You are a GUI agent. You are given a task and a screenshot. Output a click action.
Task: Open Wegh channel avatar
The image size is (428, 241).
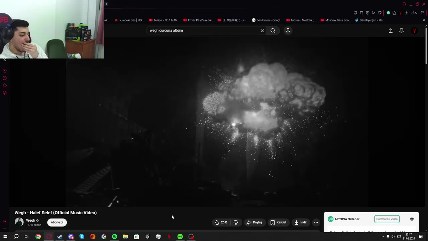[x=19, y=222]
